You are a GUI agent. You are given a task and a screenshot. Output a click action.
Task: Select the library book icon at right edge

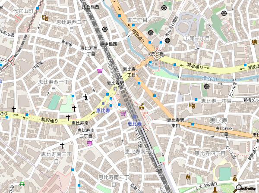point(254,41)
